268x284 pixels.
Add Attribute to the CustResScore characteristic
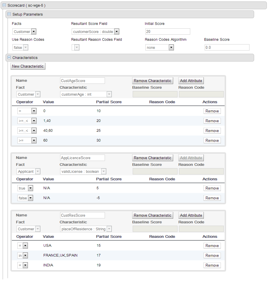click(191, 215)
